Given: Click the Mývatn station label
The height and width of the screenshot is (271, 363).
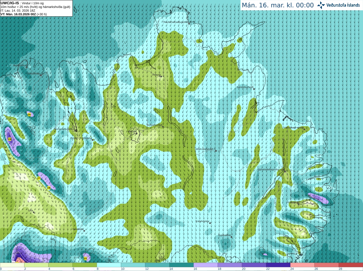Looking at the screenshot, I should (132, 132).
